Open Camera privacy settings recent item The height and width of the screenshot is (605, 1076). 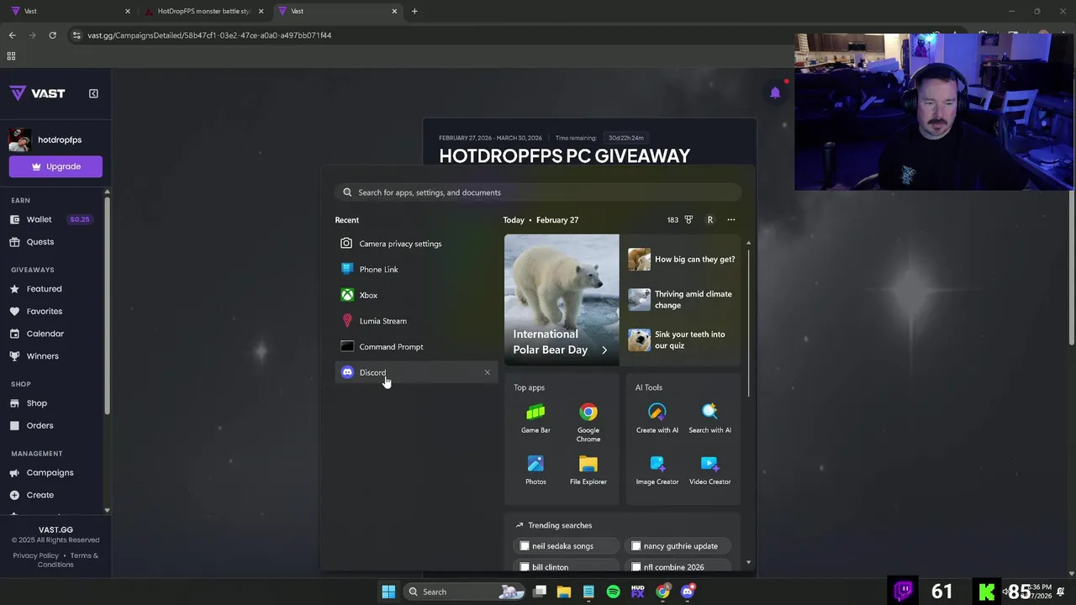pyautogui.click(x=416, y=244)
